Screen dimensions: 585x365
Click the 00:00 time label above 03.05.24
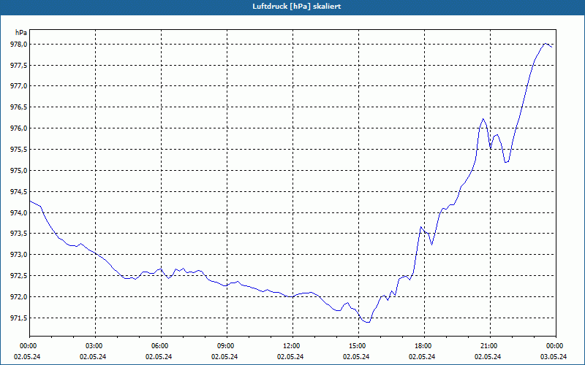[x=556, y=346]
